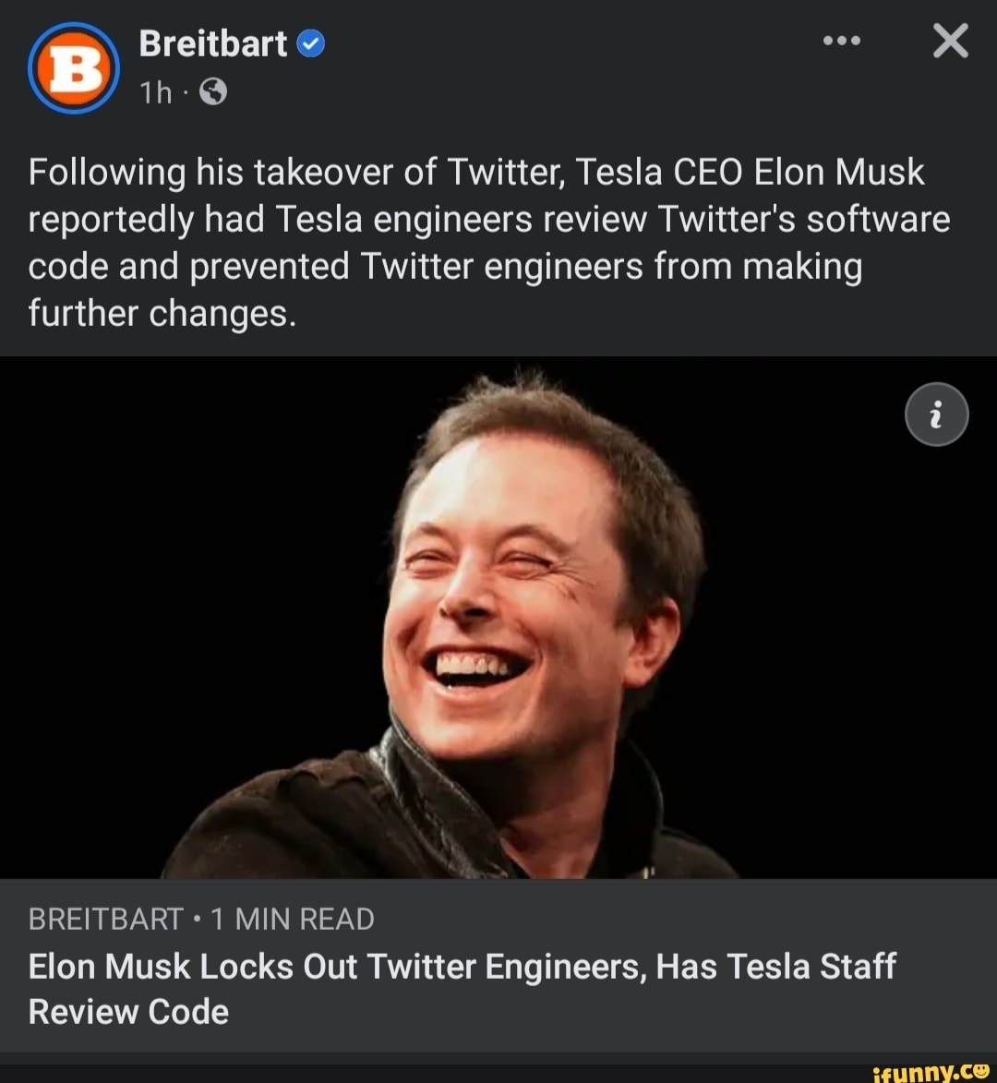This screenshot has height=1083, width=997.
Task: Open the article headline about Twitter engineers
Action: (462, 988)
